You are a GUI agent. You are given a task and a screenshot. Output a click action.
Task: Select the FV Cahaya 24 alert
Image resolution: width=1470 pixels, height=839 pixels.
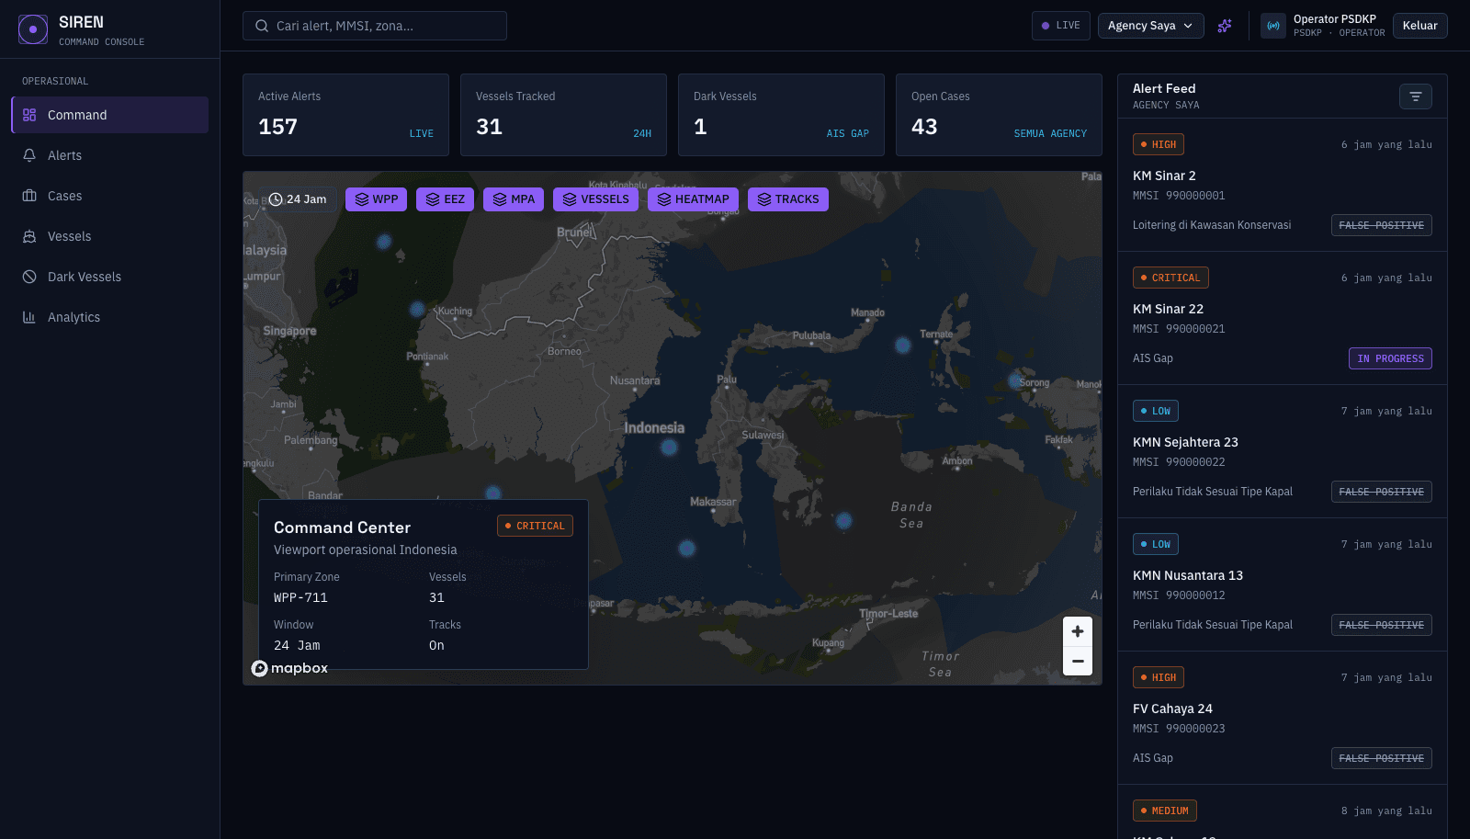(1283, 718)
